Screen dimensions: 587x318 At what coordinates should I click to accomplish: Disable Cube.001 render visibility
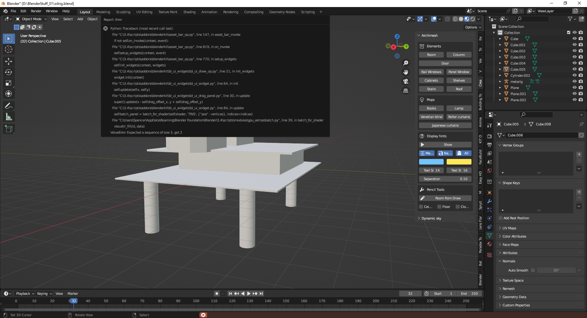pos(581,45)
